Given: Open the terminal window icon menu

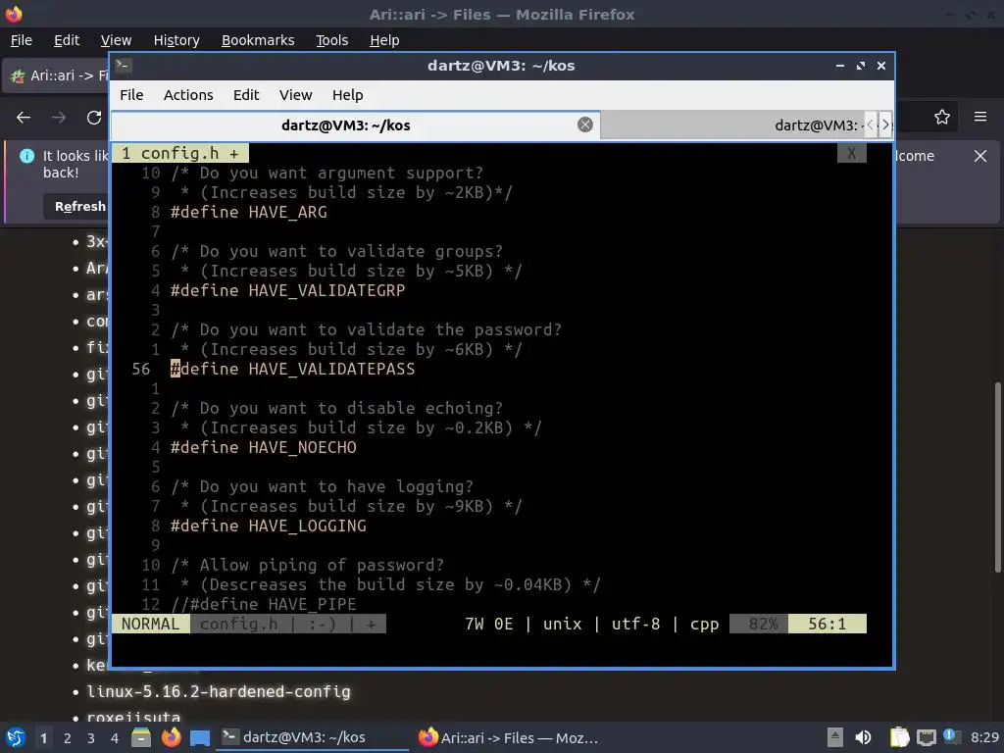Looking at the screenshot, I should point(124,66).
